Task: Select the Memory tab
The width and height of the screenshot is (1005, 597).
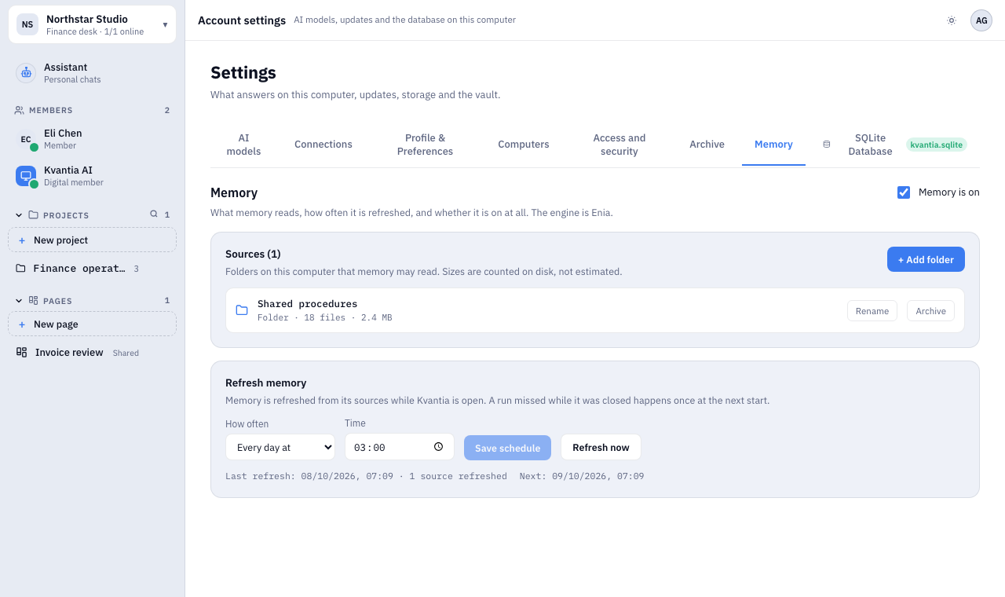Action: pyautogui.click(x=773, y=145)
